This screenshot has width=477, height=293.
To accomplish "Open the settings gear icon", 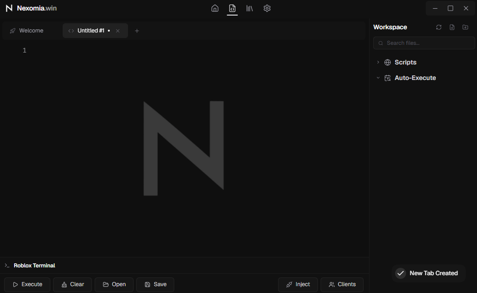I will point(267,8).
